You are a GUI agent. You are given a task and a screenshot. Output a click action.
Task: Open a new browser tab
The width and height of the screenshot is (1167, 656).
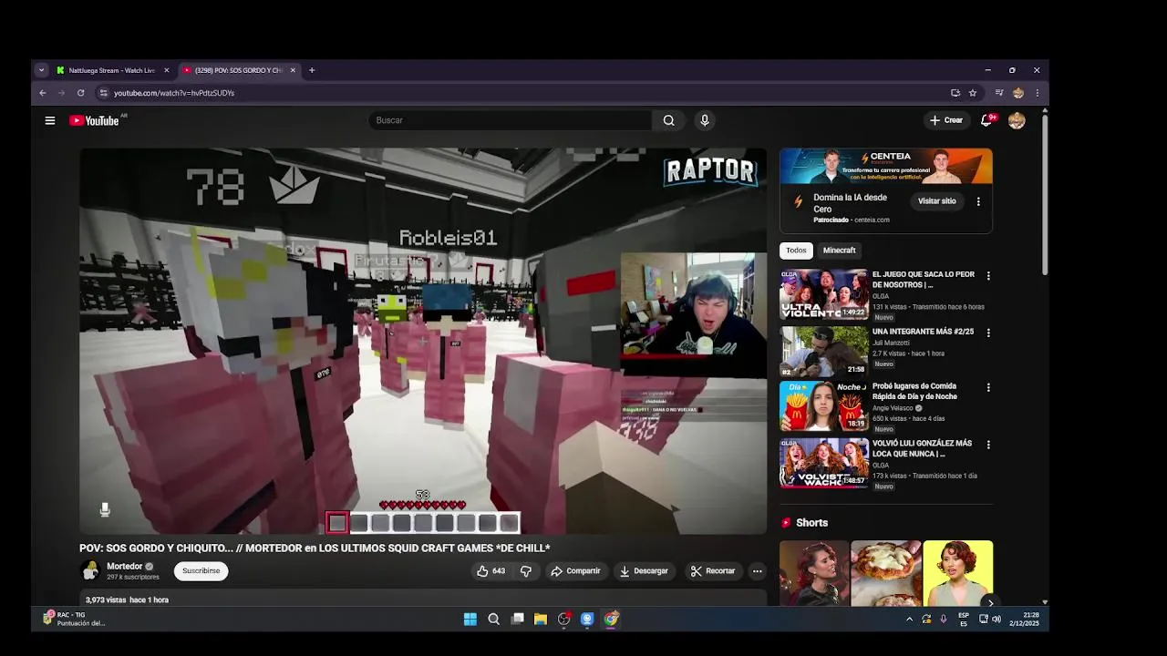point(312,70)
